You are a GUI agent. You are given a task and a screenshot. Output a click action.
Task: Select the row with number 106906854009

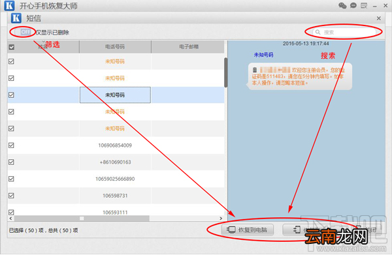tap(116, 145)
